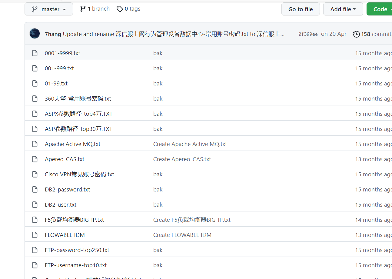Open the master branch dropdown
Image resolution: width=392 pixels, height=279 pixels.
click(x=49, y=9)
